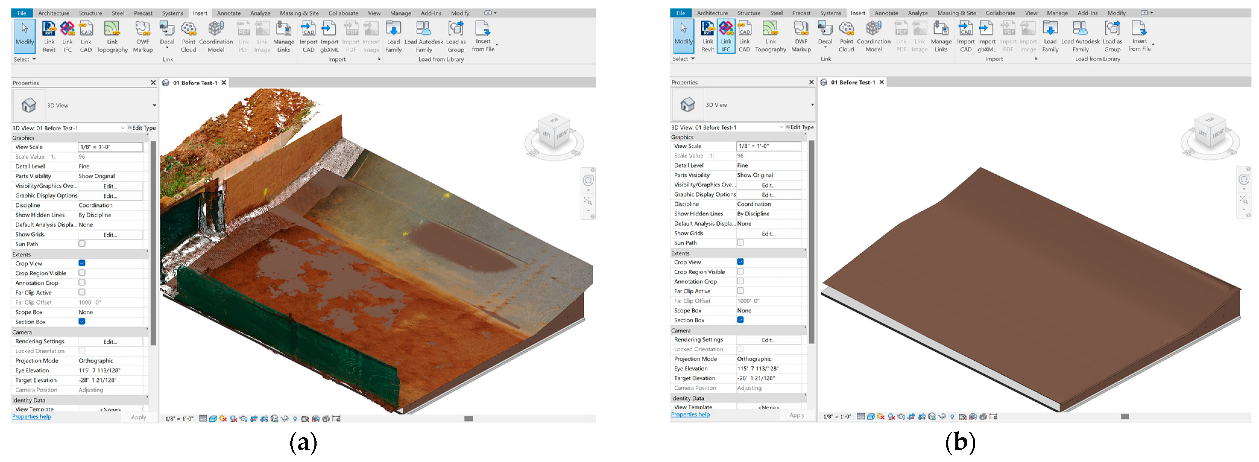Click View Scale value field in screenshot (a)
Viewport: 1259px width, 462px height.
[110, 147]
